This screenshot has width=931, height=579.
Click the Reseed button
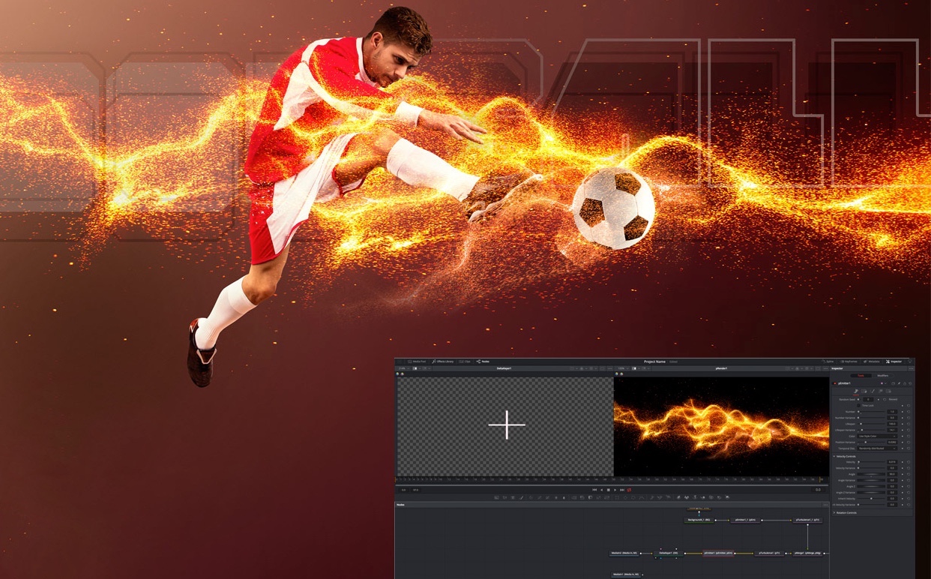(x=893, y=399)
